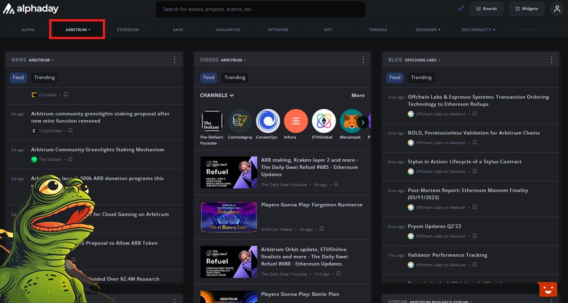Screen dimensions: 568x303
Task: Open the Videos widget three-dot menu
Action: pyautogui.click(x=363, y=60)
